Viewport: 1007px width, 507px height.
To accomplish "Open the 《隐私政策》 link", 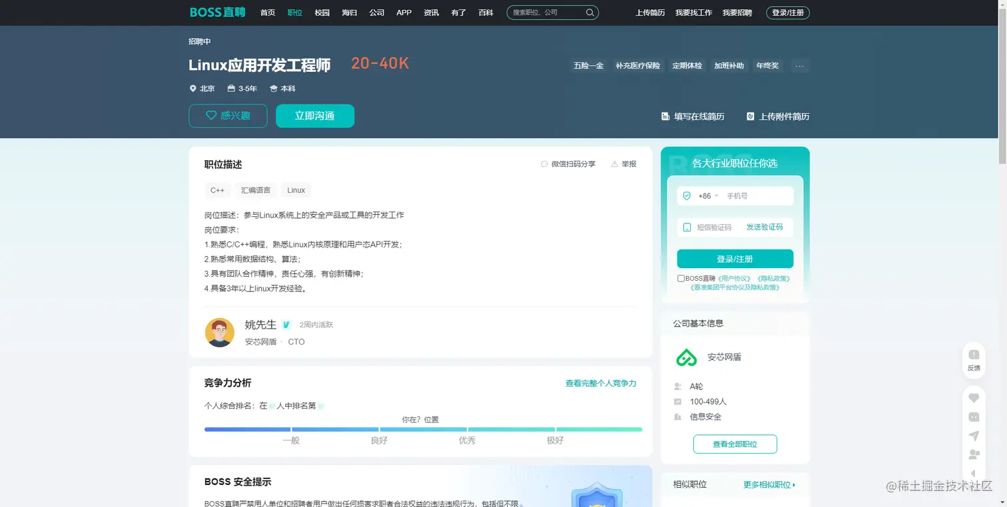I will pos(773,279).
